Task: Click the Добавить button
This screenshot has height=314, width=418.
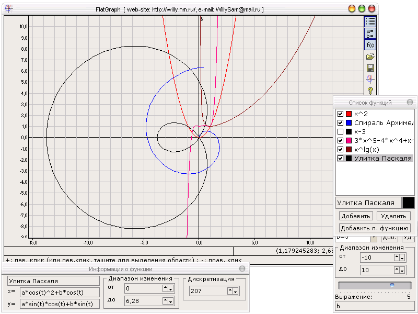Action: 355,216
